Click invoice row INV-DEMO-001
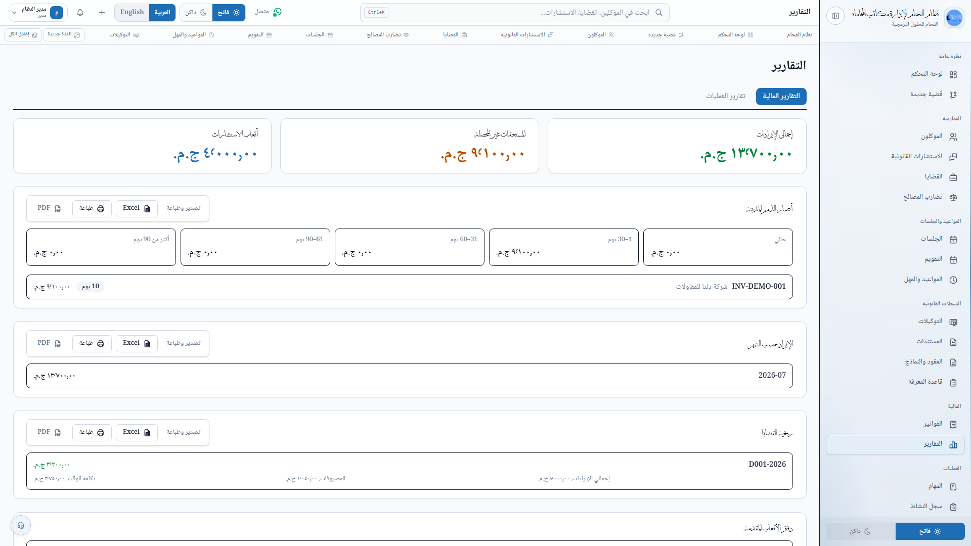The width and height of the screenshot is (971, 546). point(410,287)
